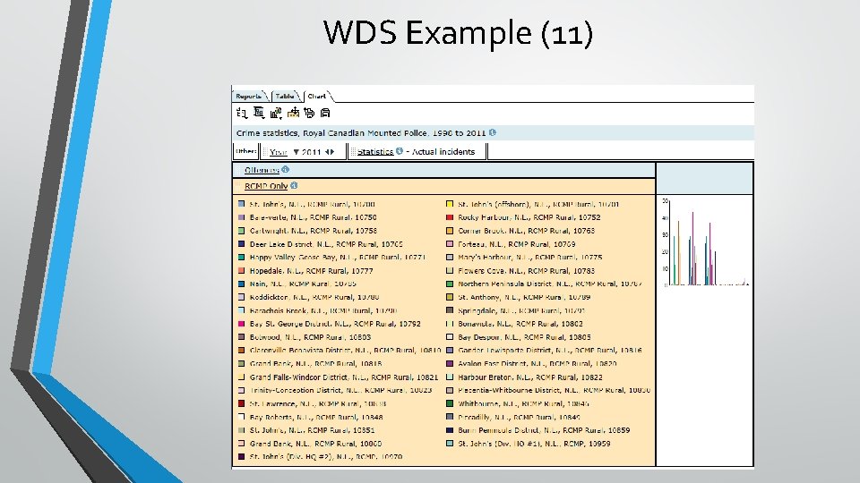Click the legend entry 'Grand Falls-Windsor District' 10821
This screenshot has width=860, height=483.
point(344,377)
